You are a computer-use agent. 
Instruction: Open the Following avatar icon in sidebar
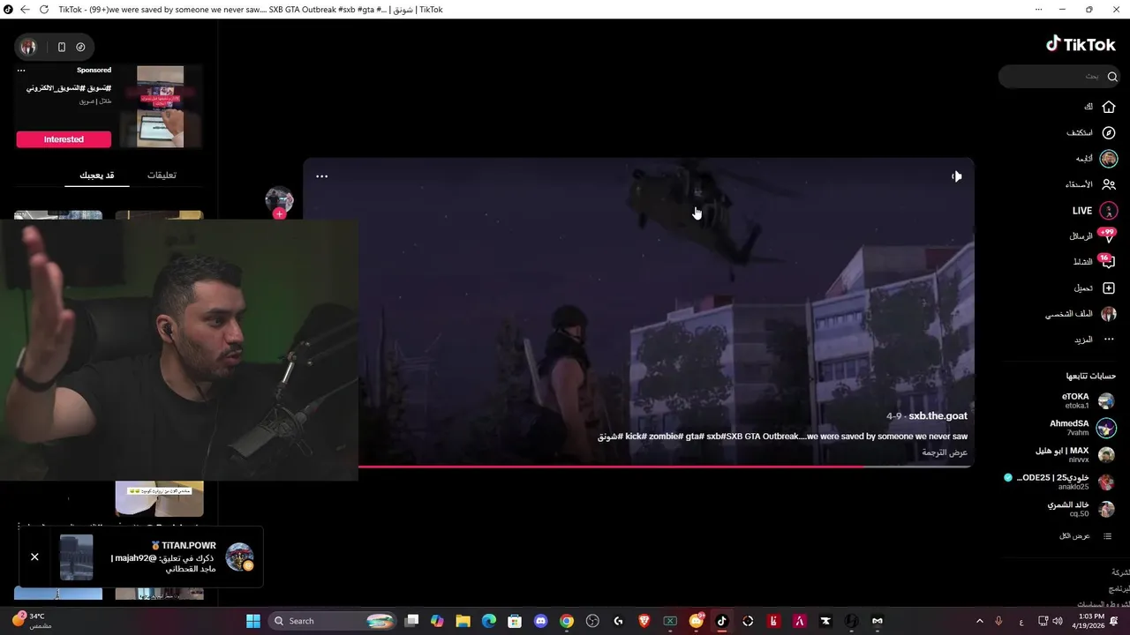1109,159
